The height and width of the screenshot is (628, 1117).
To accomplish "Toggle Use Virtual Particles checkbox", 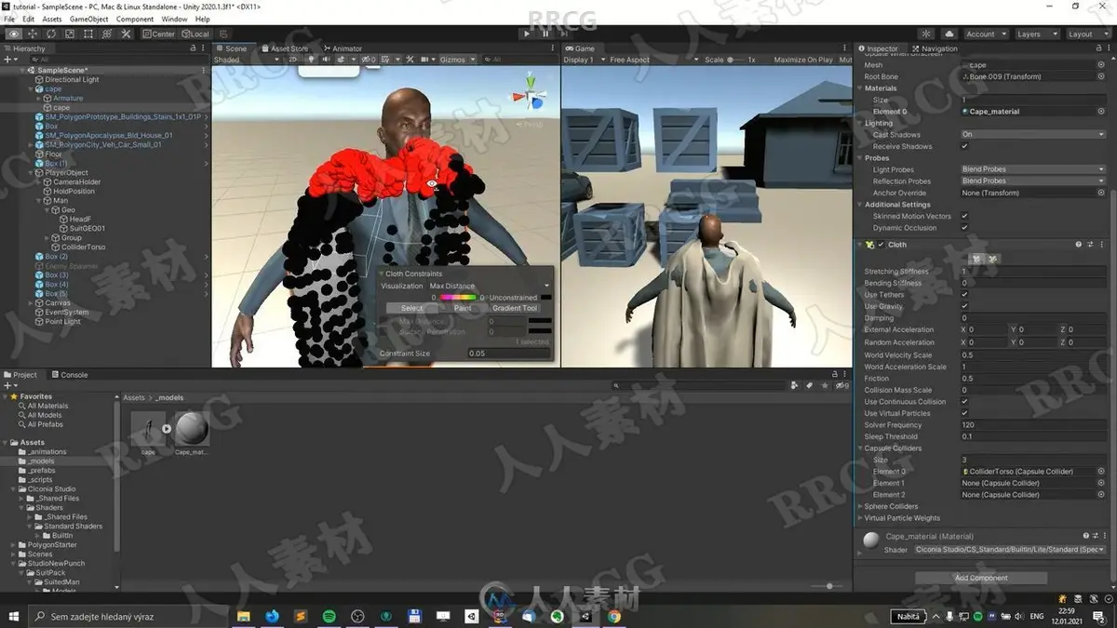I will 964,413.
